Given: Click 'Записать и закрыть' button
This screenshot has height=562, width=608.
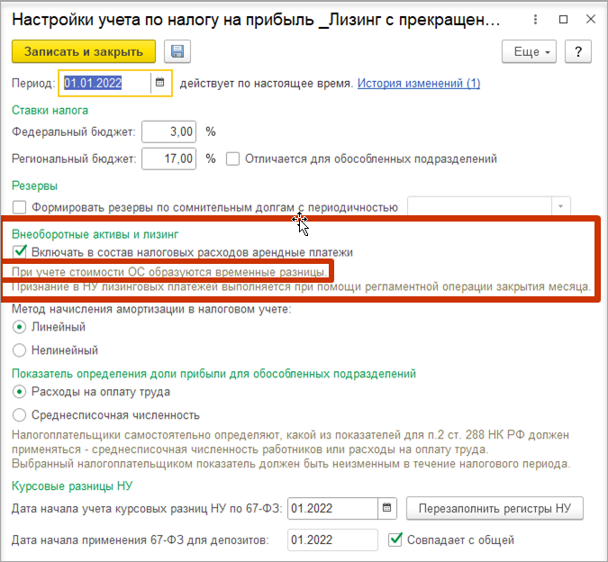Looking at the screenshot, I should click(84, 51).
